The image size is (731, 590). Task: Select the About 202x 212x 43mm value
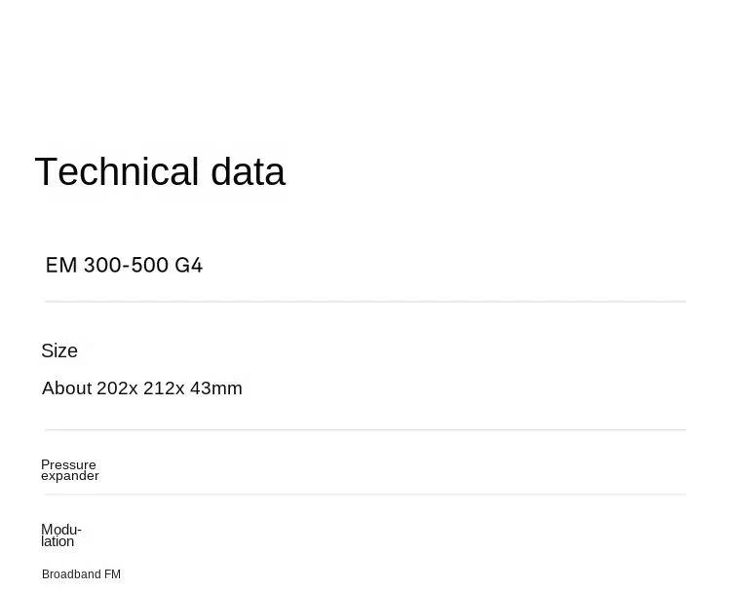(142, 387)
